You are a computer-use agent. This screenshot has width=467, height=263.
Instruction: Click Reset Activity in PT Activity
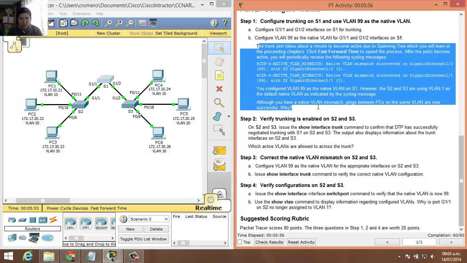[301, 242]
